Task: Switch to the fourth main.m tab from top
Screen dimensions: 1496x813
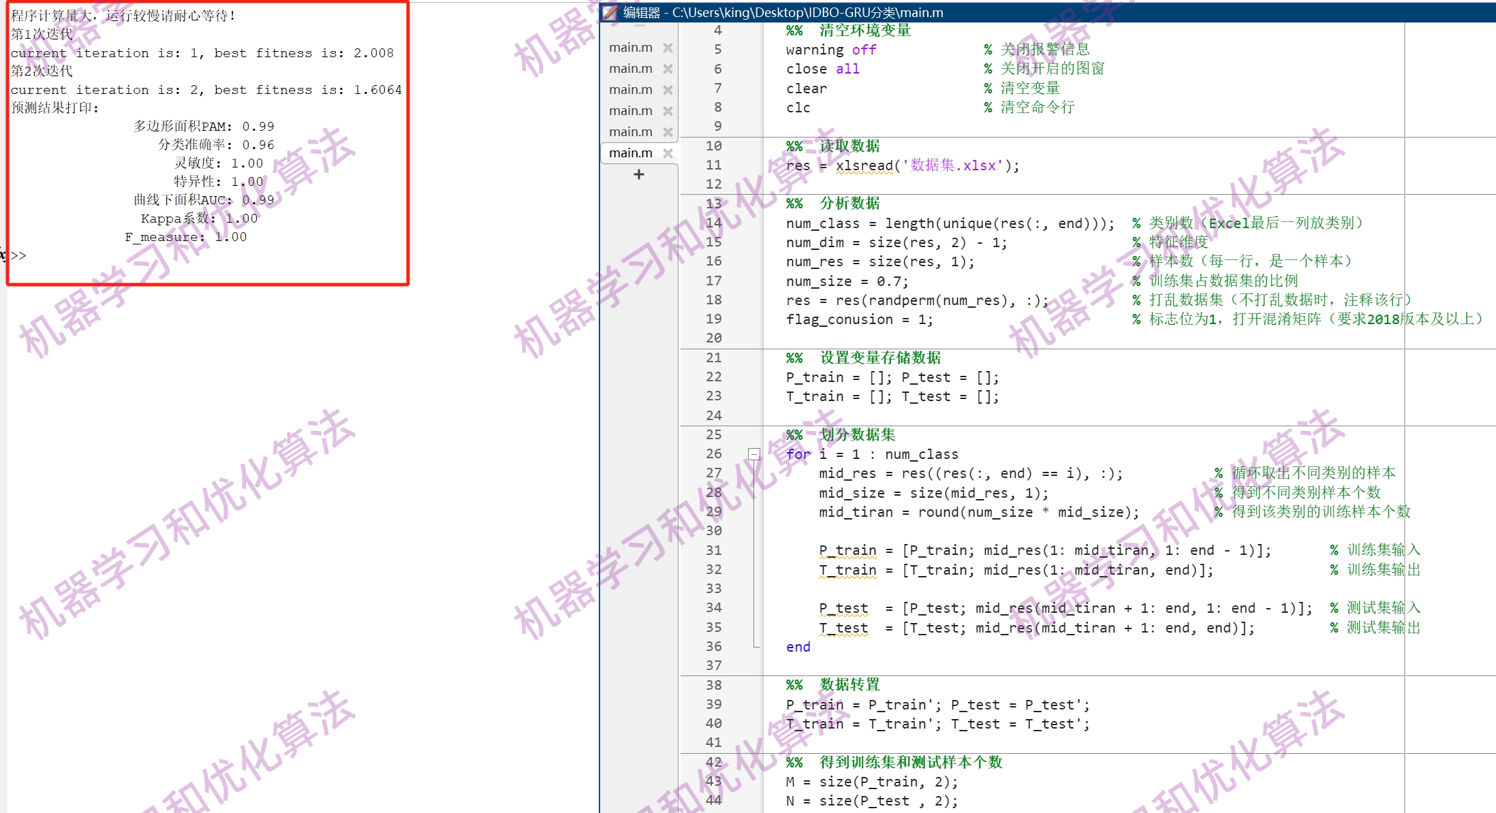Action: [x=630, y=111]
